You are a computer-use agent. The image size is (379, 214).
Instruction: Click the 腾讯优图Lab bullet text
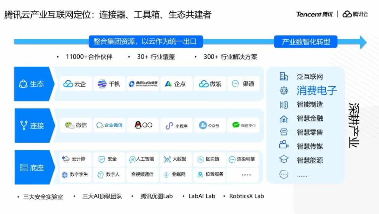click(157, 196)
